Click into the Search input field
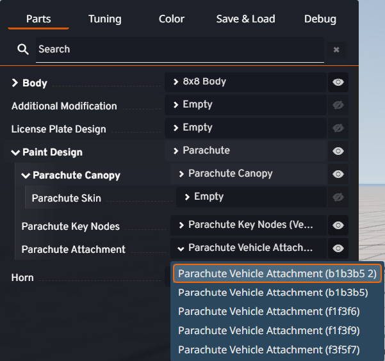 [179, 49]
